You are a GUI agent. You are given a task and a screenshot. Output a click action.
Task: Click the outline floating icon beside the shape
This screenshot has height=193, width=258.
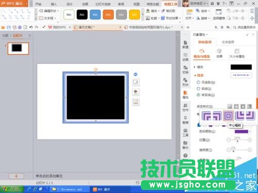(x=136, y=101)
